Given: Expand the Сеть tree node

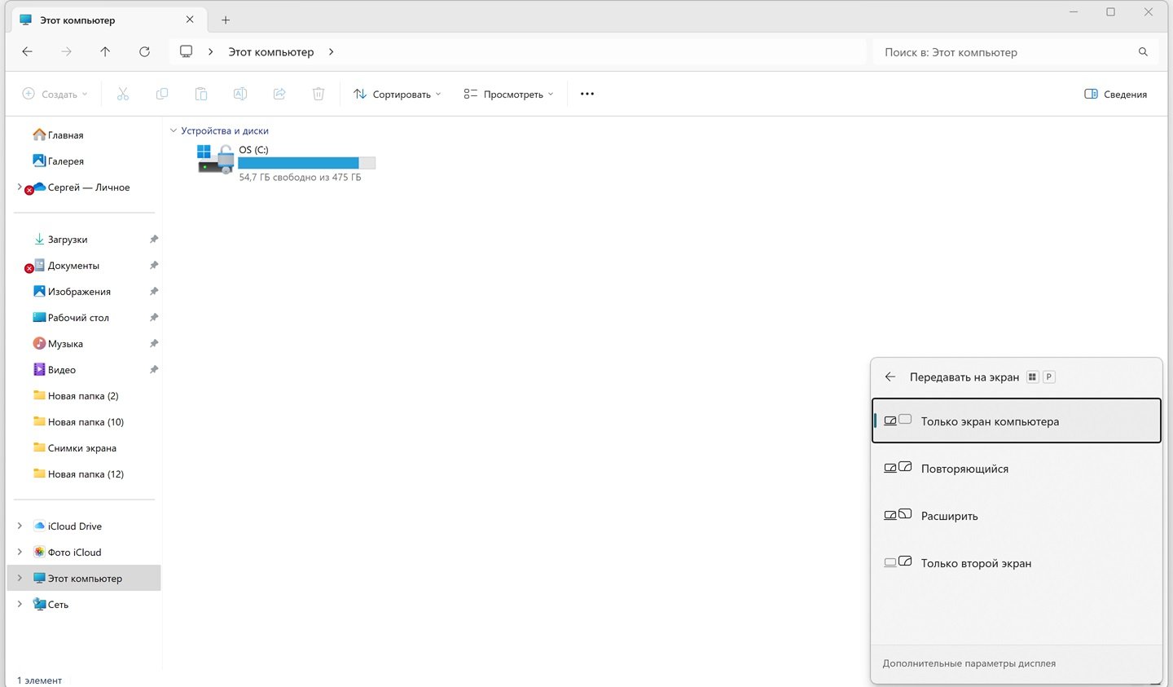Looking at the screenshot, I should pyautogui.click(x=20, y=605).
